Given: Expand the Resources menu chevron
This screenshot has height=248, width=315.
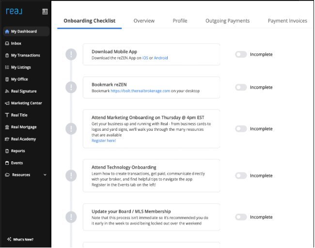Looking at the screenshot, I should pos(45,175).
